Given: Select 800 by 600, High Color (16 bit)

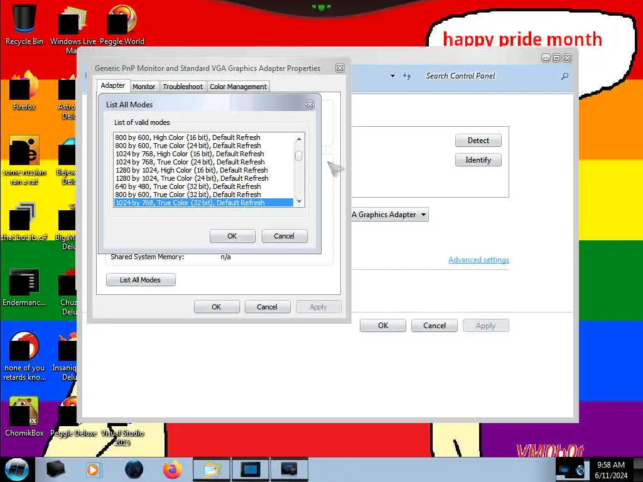Looking at the screenshot, I should pos(203,137).
